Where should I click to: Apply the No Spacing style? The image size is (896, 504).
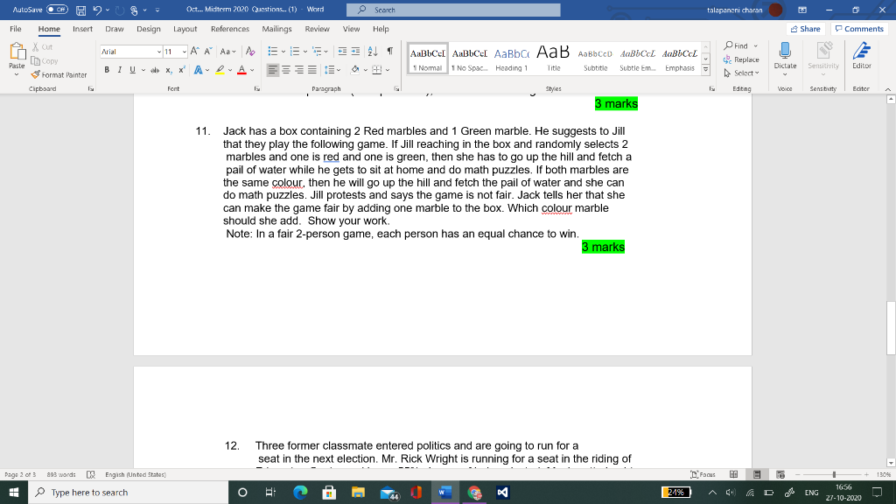tap(469, 59)
